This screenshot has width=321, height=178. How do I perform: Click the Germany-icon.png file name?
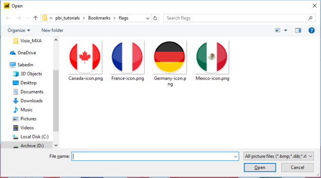(x=170, y=82)
